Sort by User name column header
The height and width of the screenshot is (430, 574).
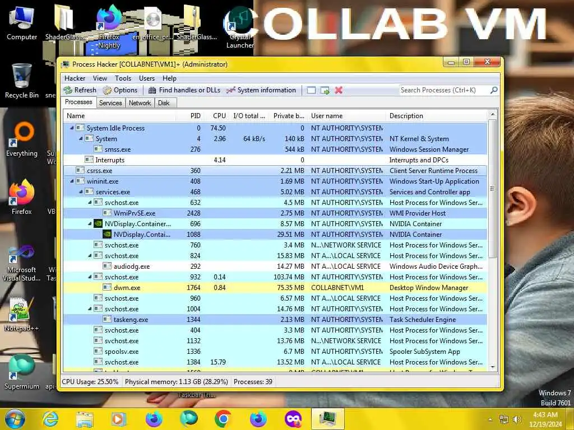[346, 116]
